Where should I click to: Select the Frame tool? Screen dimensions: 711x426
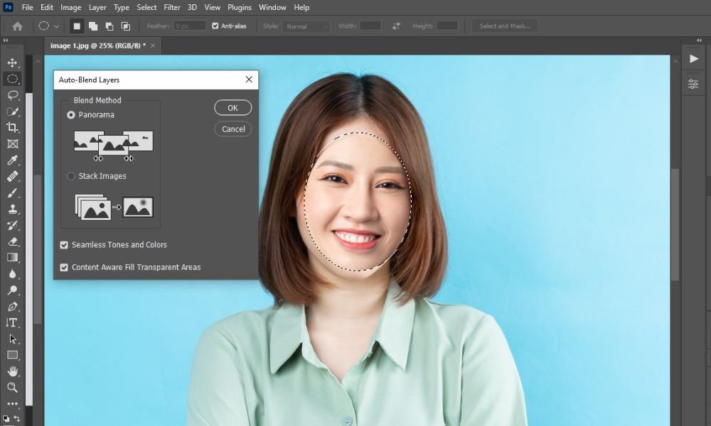pos(12,144)
